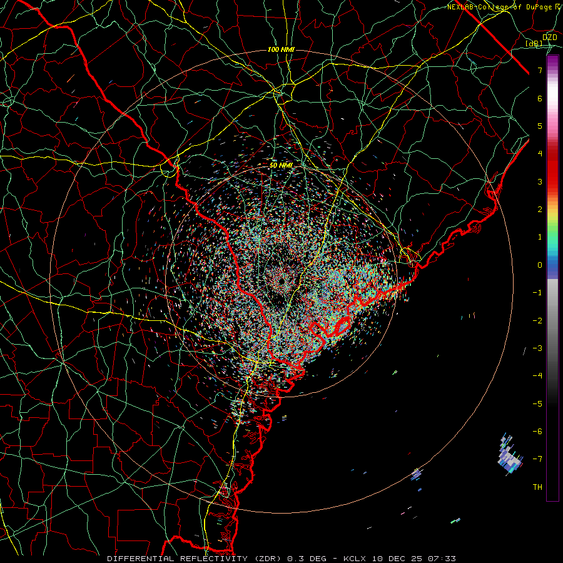Click the "50 NMI" range ring label
Image resolution: width=563 pixels, height=563 pixels.
pyautogui.click(x=281, y=165)
